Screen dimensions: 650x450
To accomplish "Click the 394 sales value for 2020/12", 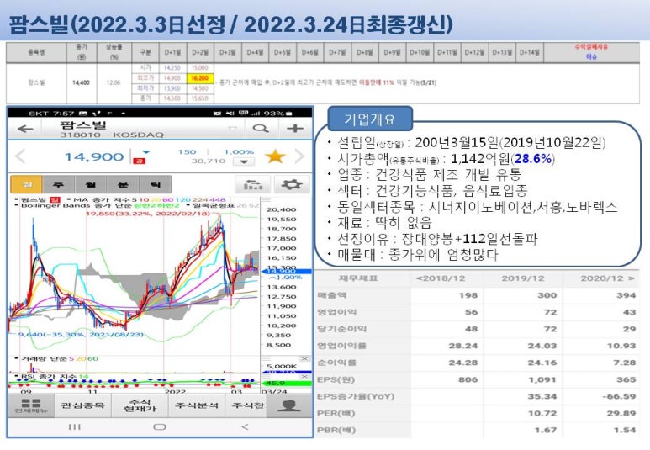I will coord(626,295).
